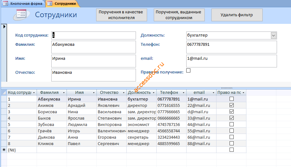Image resolution: width=291 pixels, height=167 pixels.
Task: Open the Код сотрудника column filter dropdown
Action: 34,93
